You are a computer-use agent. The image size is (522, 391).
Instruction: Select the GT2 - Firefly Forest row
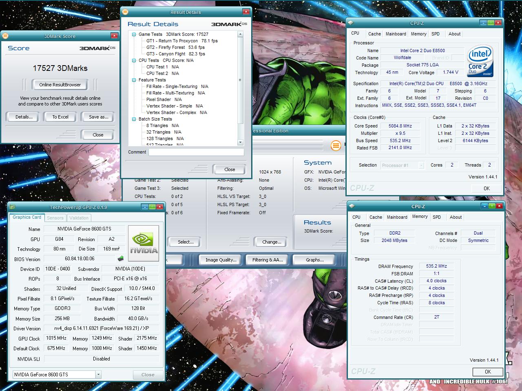pyautogui.click(x=175, y=47)
